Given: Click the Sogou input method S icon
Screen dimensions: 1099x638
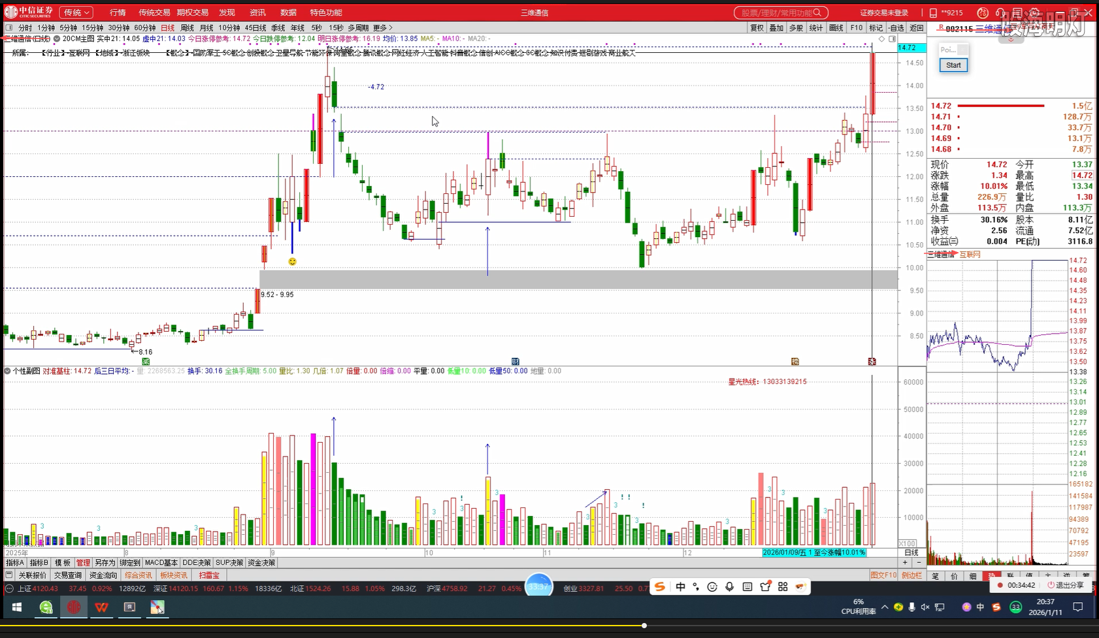Looking at the screenshot, I should (x=660, y=586).
